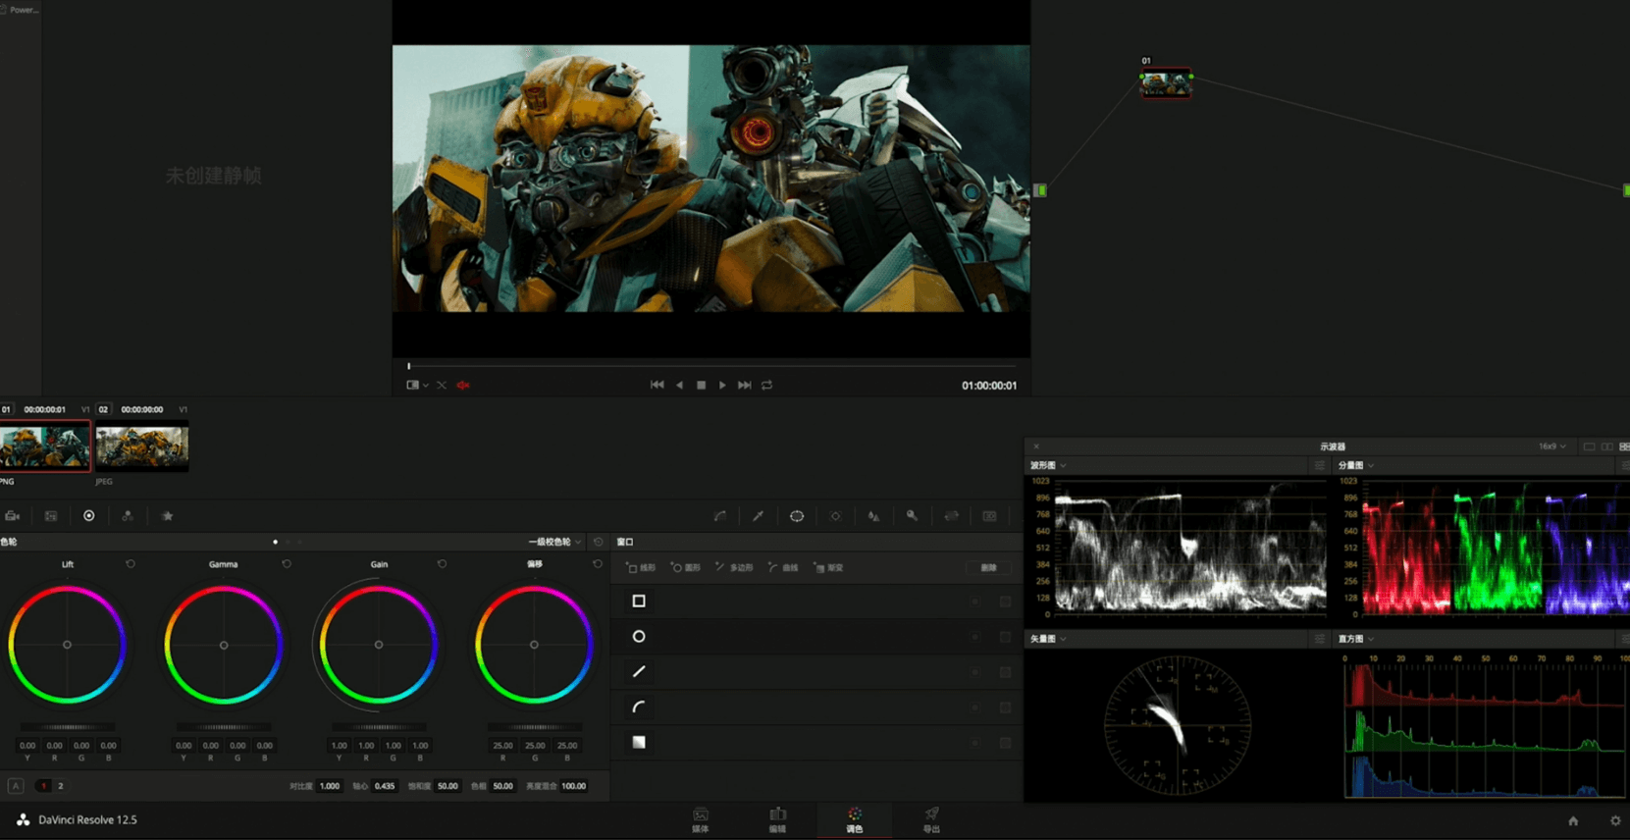Select the Color Wheels palette icon
1630x840 pixels.
pos(89,516)
